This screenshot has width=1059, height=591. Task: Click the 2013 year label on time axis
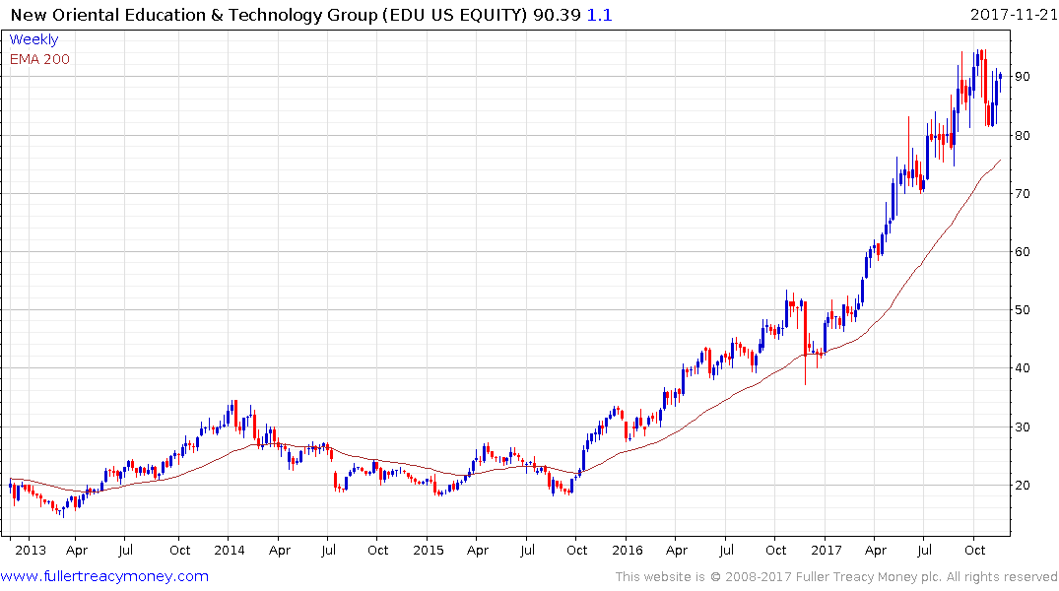[x=31, y=551]
